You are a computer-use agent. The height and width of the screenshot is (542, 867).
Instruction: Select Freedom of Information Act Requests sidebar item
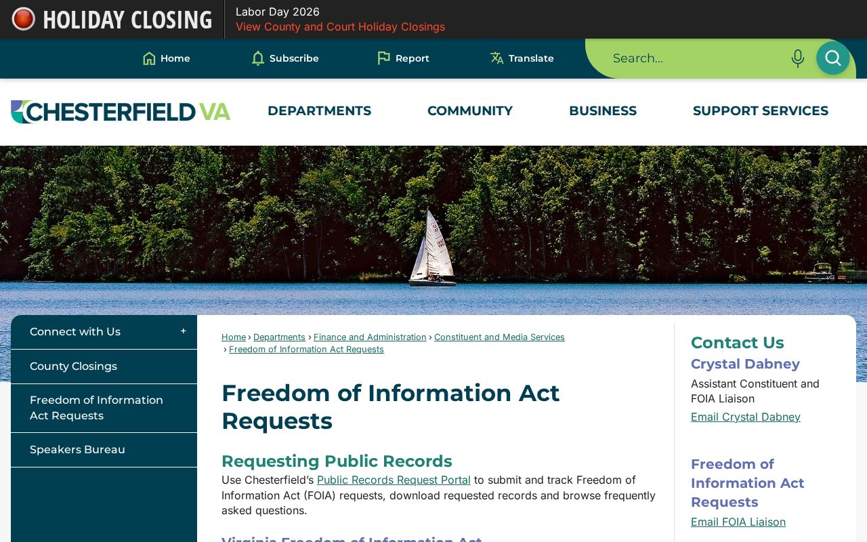(x=104, y=408)
